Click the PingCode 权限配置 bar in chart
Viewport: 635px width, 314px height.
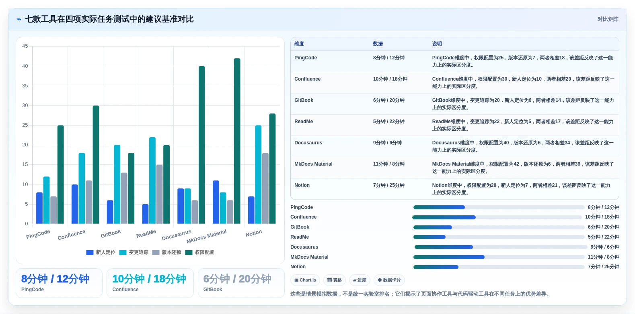pyautogui.click(x=61, y=174)
